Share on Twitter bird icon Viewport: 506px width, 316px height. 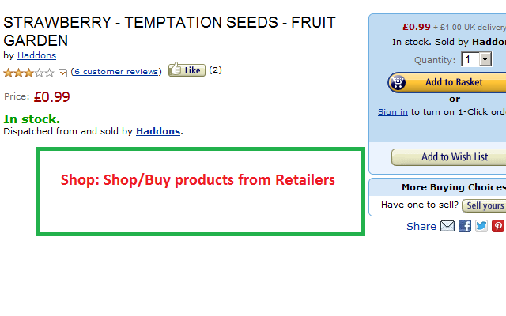click(x=481, y=226)
